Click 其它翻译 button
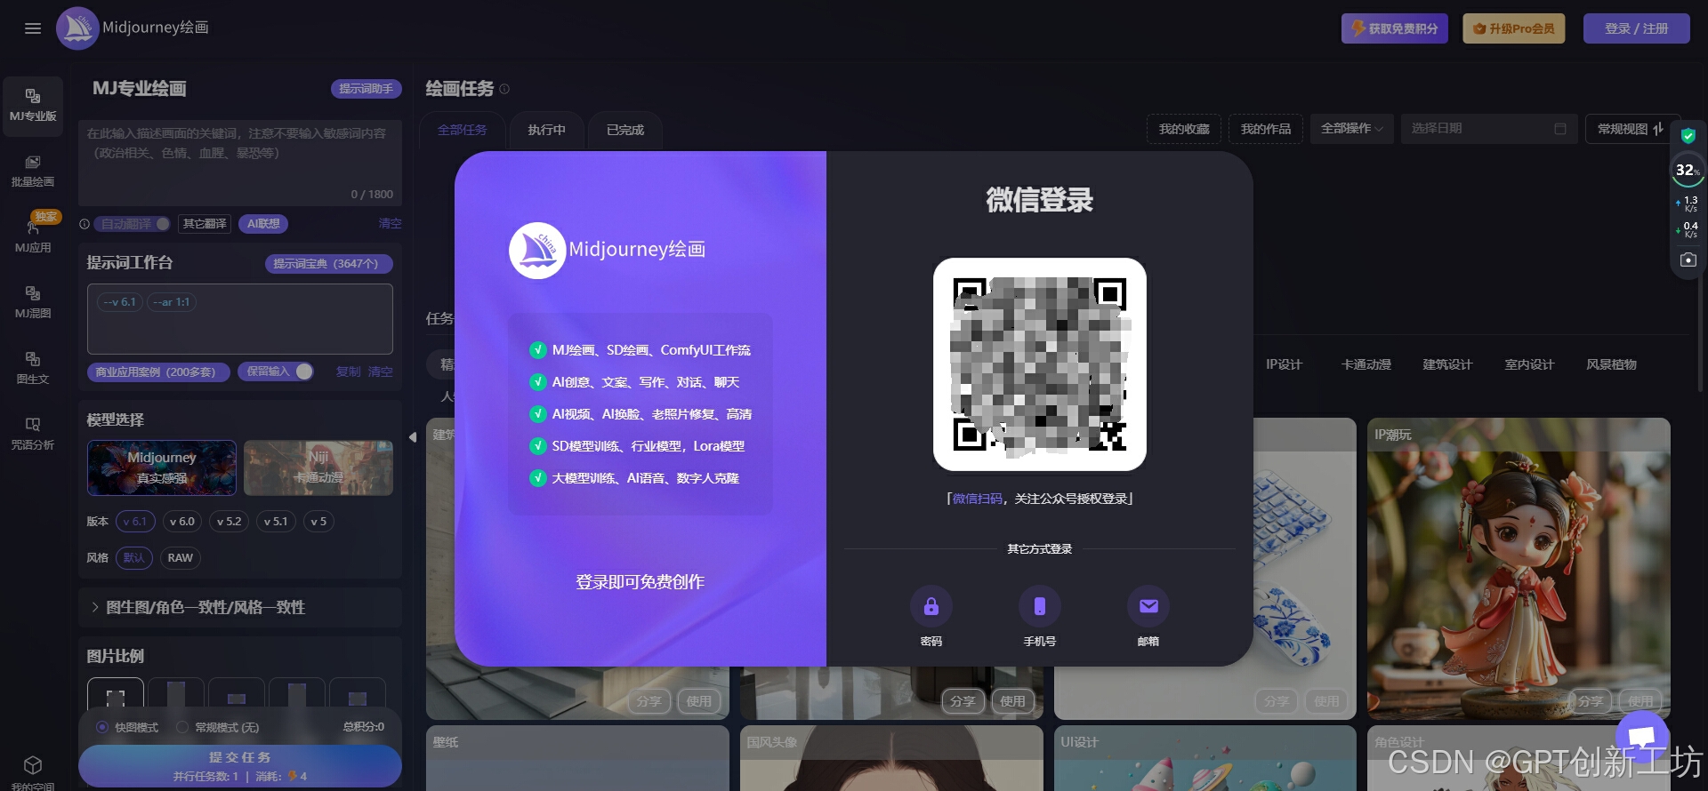1708x791 pixels. [205, 224]
